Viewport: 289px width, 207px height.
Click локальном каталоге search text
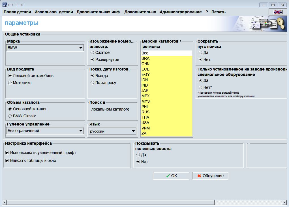pos(110,109)
